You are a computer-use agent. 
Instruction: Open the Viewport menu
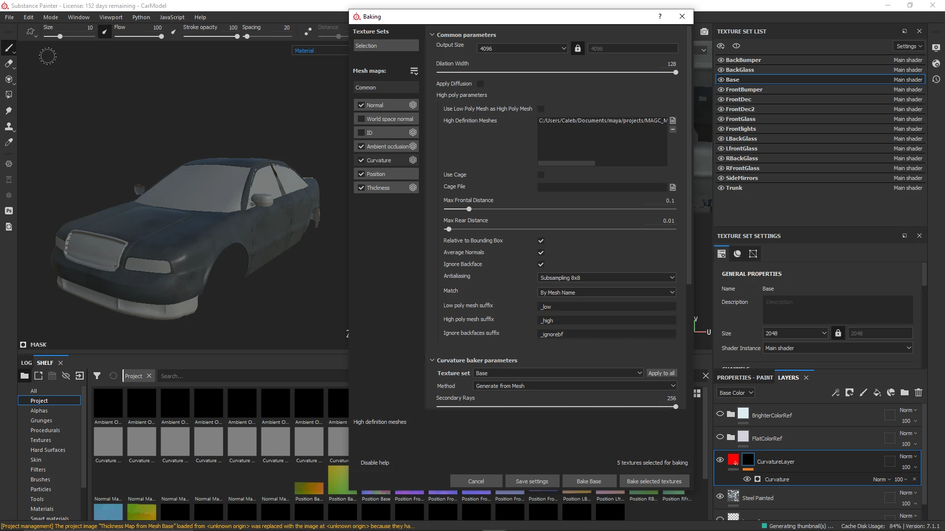tap(111, 17)
